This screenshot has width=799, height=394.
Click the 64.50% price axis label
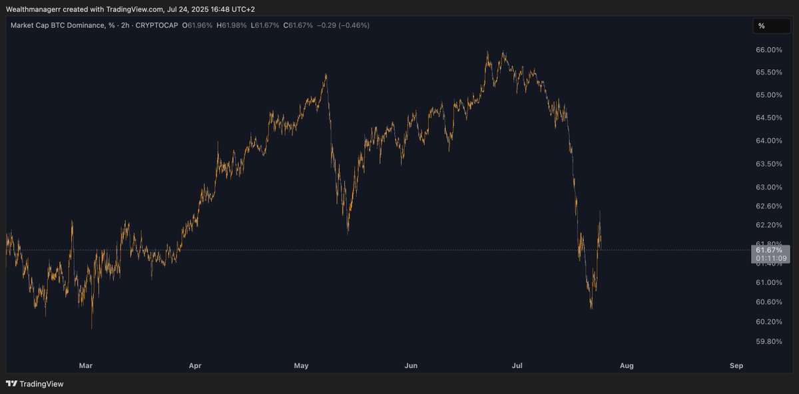click(x=769, y=118)
